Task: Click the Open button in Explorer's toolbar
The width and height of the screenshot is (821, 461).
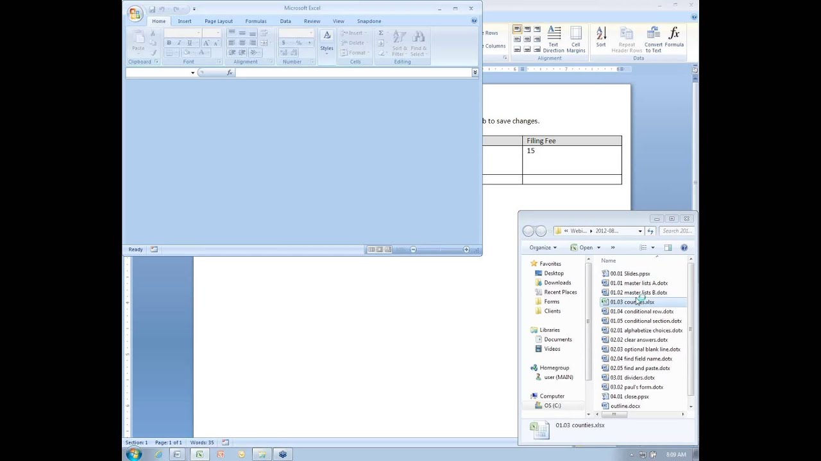Action: (x=582, y=248)
